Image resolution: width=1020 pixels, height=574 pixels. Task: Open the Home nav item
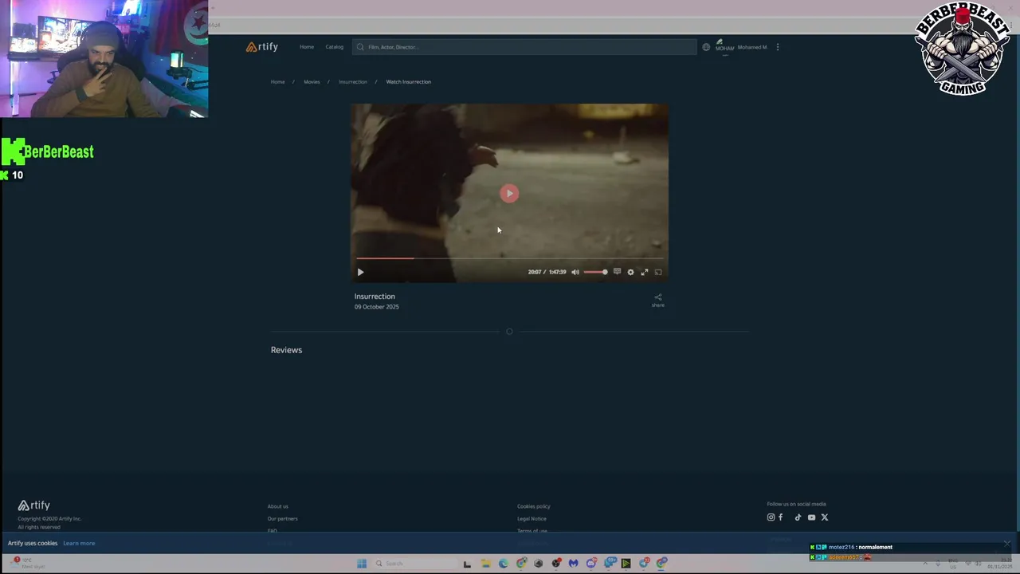pyautogui.click(x=307, y=47)
